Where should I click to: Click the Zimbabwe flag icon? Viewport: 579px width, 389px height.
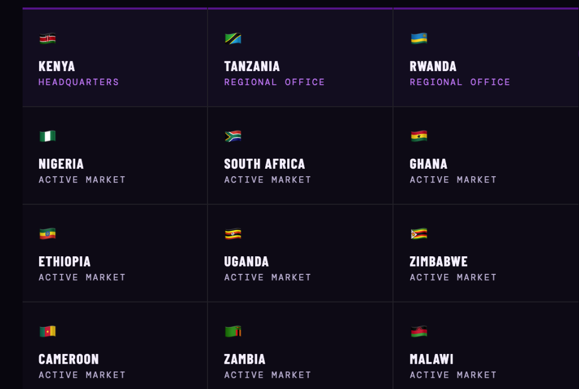(x=418, y=234)
